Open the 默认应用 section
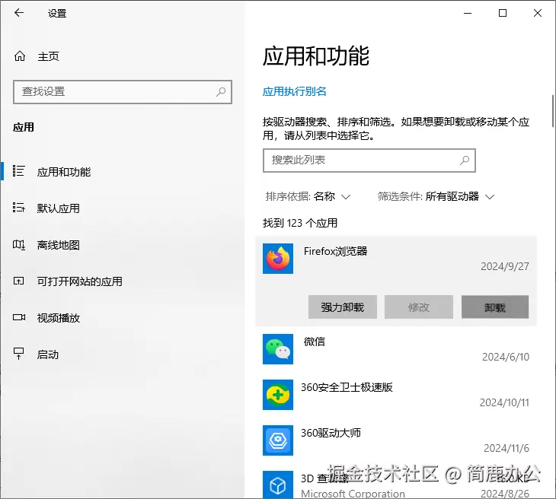This screenshot has height=499, width=556. 59,208
